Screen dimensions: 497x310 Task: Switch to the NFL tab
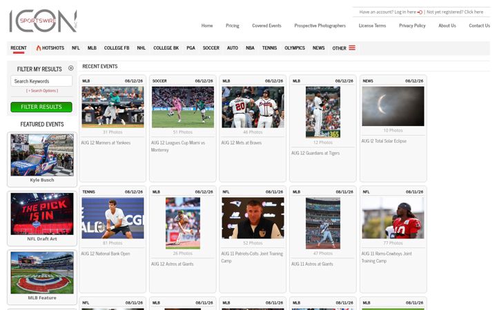click(x=76, y=48)
